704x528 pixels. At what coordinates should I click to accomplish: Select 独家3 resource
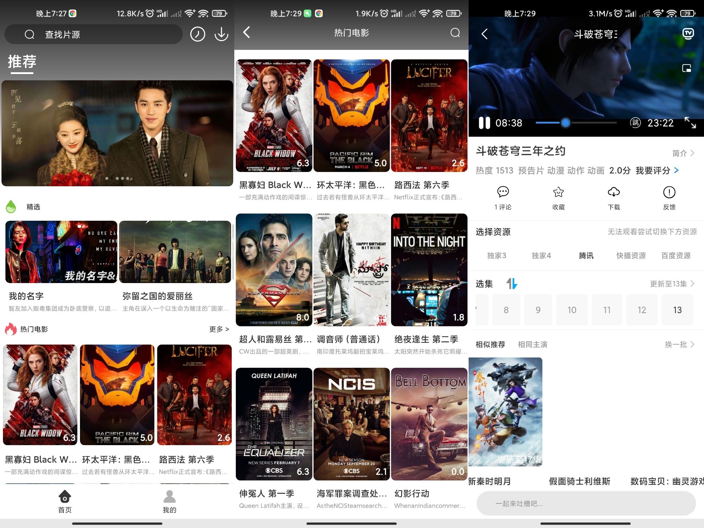tap(496, 256)
